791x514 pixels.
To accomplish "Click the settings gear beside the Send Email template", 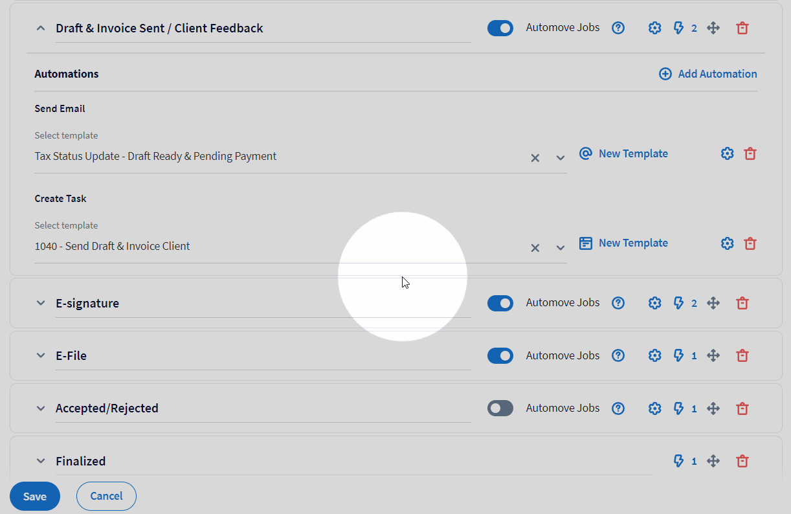I will click(x=727, y=153).
